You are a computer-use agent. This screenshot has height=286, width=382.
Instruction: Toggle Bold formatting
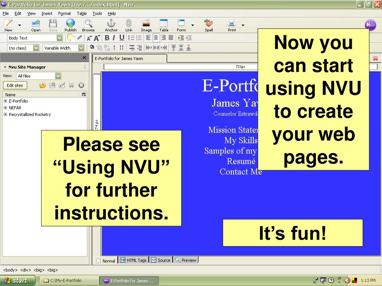[107, 38]
